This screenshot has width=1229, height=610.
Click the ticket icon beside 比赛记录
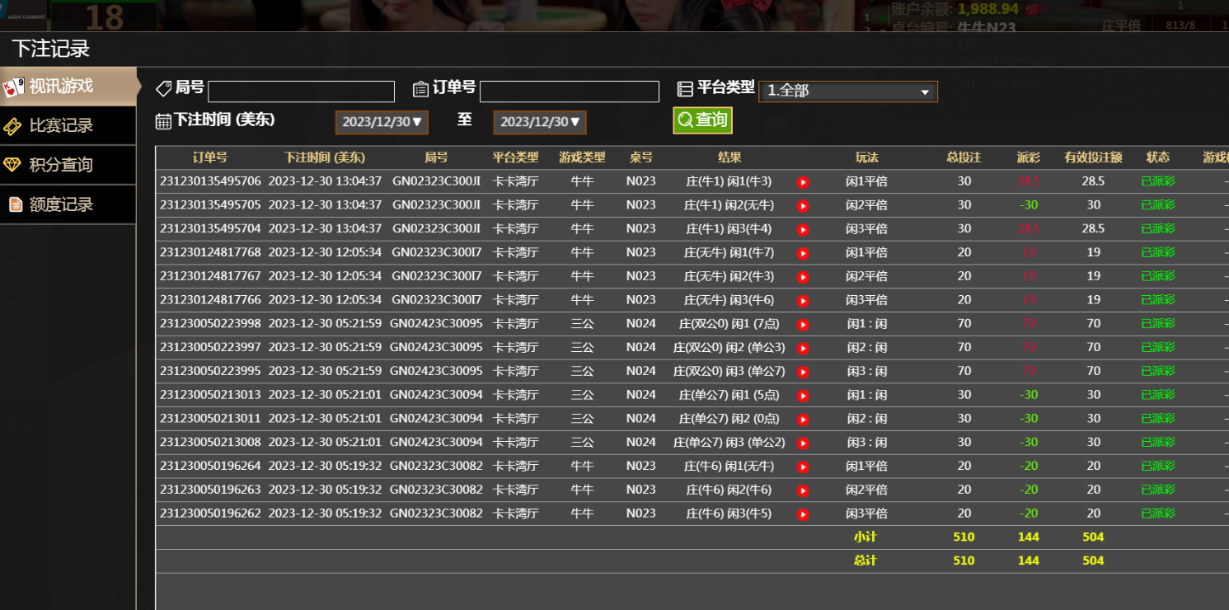click(x=12, y=126)
